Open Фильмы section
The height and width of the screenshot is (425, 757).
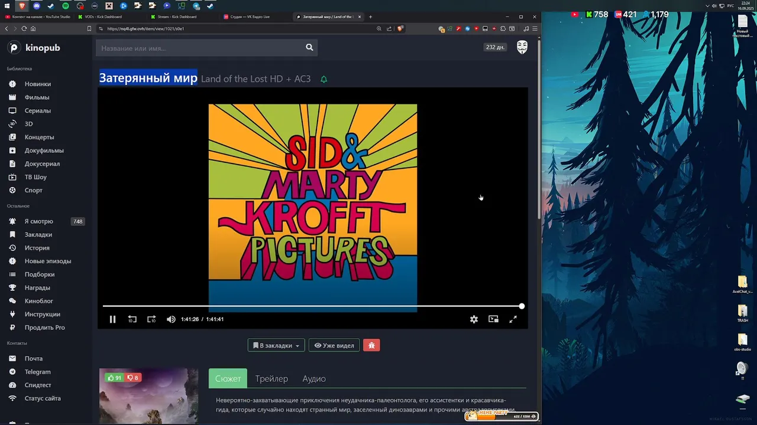pyautogui.click(x=37, y=97)
